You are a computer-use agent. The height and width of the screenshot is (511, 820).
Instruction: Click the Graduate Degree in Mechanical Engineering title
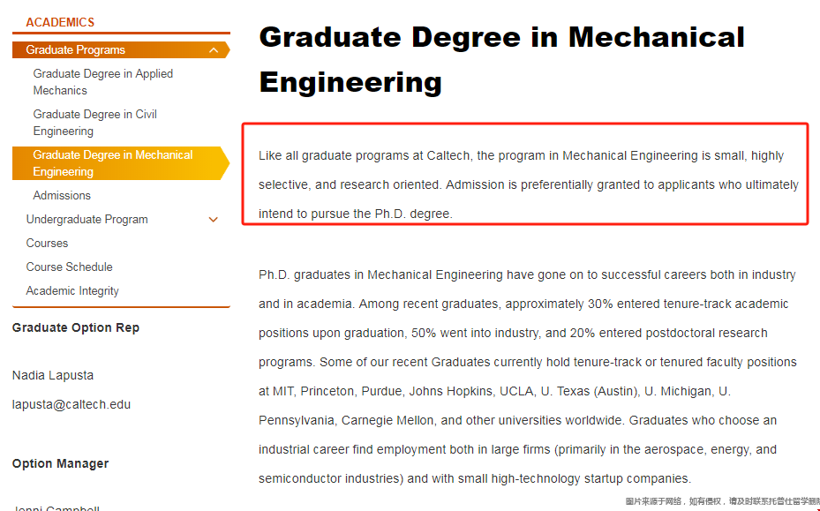pyautogui.click(x=501, y=60)
